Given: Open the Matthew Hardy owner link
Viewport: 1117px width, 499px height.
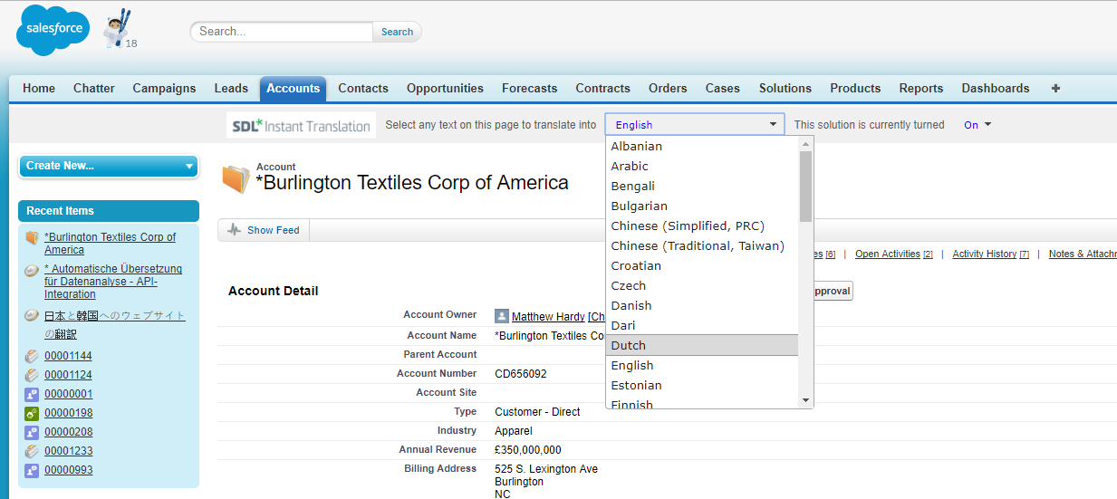Looking at the screenshot, I should (548, 317).
